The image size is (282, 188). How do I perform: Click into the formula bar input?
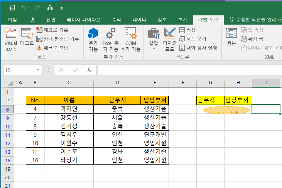coord(190,70)
